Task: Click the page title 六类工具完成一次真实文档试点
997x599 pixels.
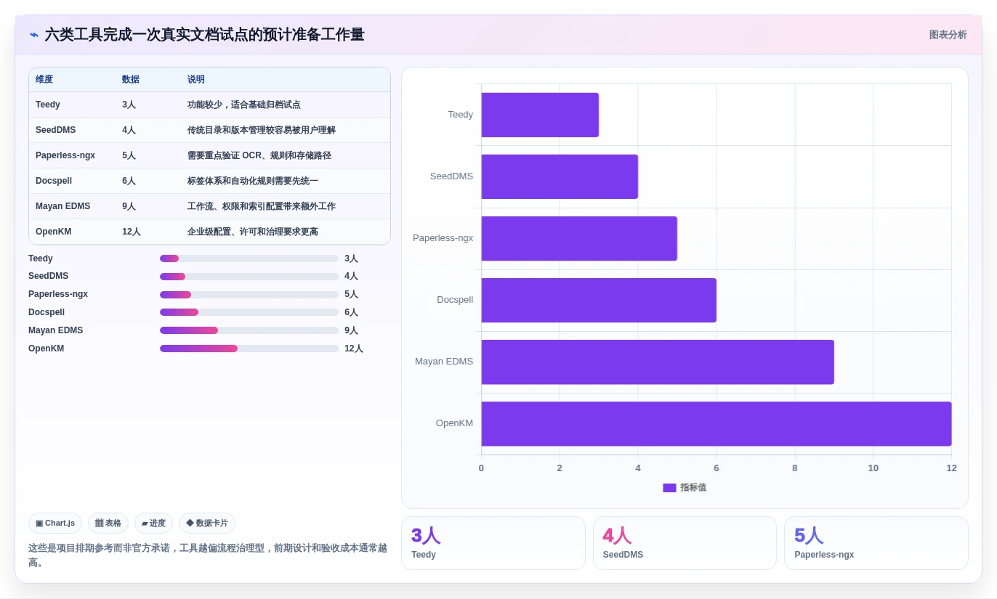Action: pyautogui.click(x=204, y=35)
